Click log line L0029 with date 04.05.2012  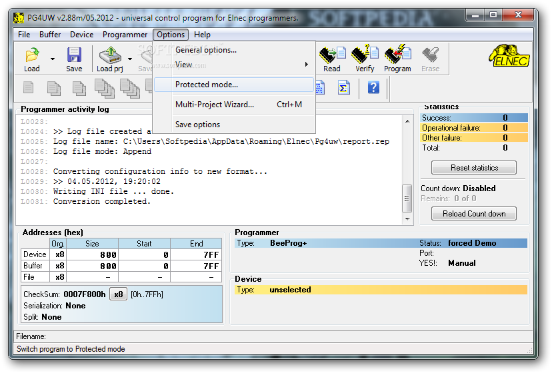point(91,181)
